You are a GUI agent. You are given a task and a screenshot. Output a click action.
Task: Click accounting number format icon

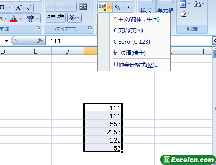click(103, 8)
